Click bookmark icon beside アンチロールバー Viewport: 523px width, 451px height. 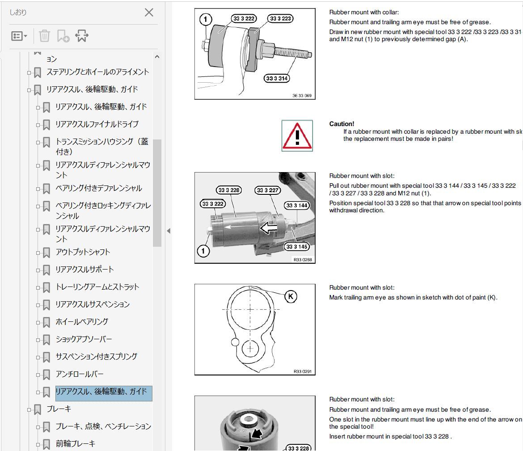point(46,375)
